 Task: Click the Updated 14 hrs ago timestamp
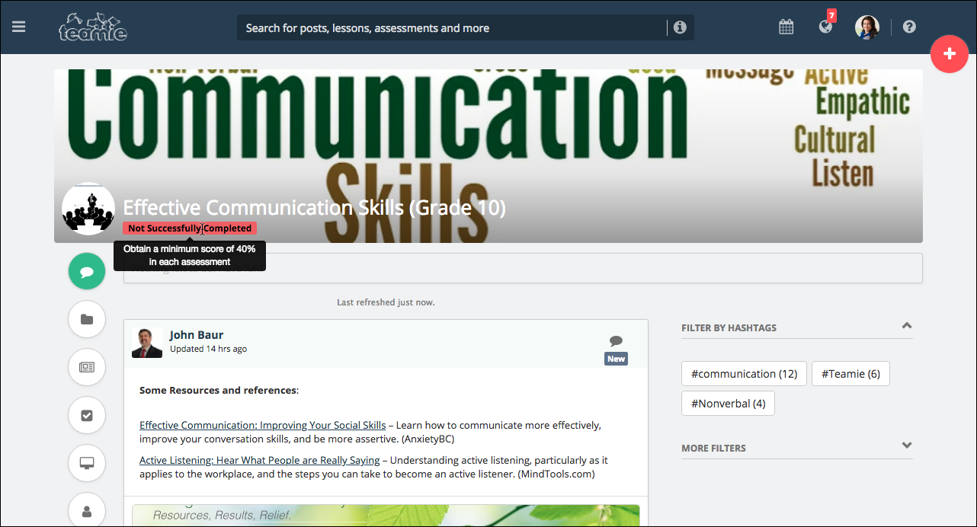tap(208, 349)
